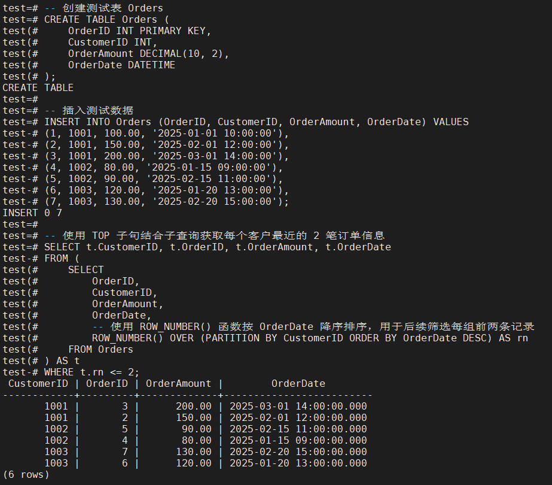This screenshot has width=552, height=485.
Task: Click the "INSERT 0 7" result line
Action: point(32,213)
